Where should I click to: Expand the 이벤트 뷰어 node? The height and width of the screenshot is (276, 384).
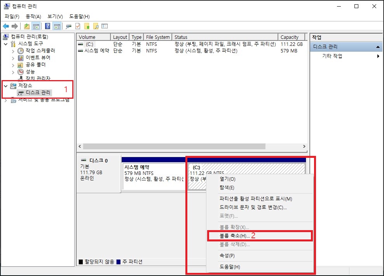click(x=13, y=58)
